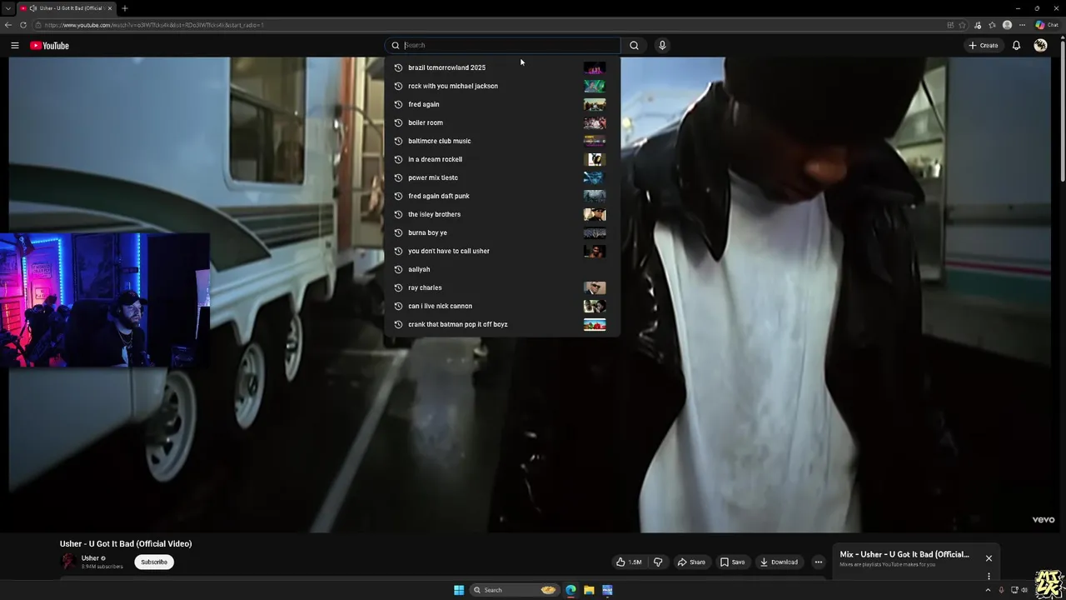Open the browser tab actions chevron
The image size is (1066, 600).
[7, 8]
